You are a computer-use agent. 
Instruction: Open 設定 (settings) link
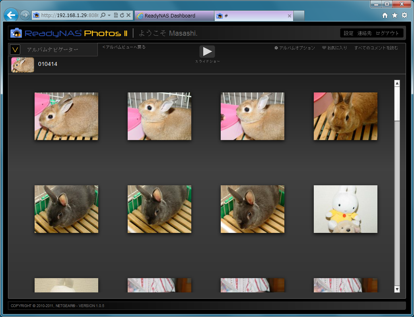(x=348, y=33)
